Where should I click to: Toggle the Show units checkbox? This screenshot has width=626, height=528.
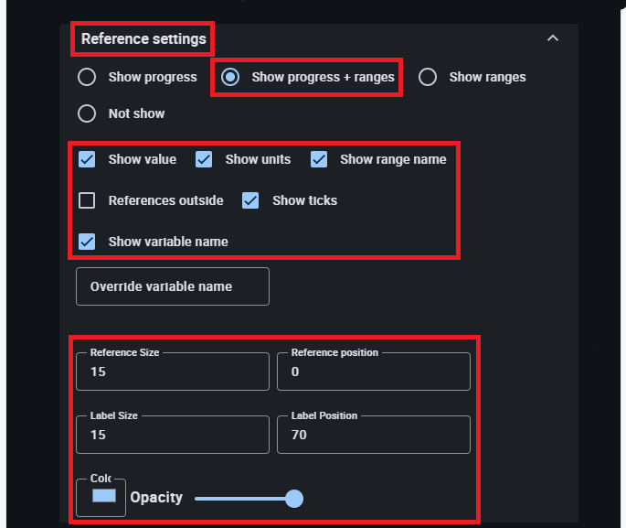click(204, 159)
